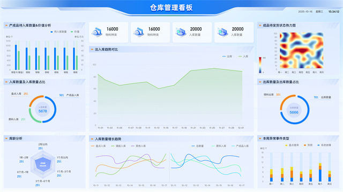The image size is (343, 192).
Task: Click the blue segment of inbound donut
Action: [55, 109]
